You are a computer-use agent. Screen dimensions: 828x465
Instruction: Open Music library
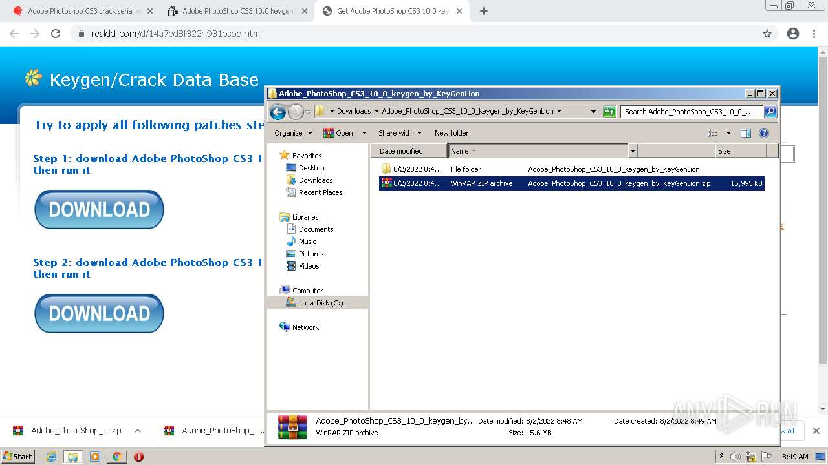click(x=307, y=242)
